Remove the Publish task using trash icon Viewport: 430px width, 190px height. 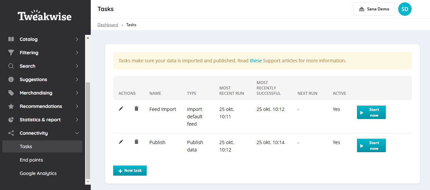click(x=136, y=142)
